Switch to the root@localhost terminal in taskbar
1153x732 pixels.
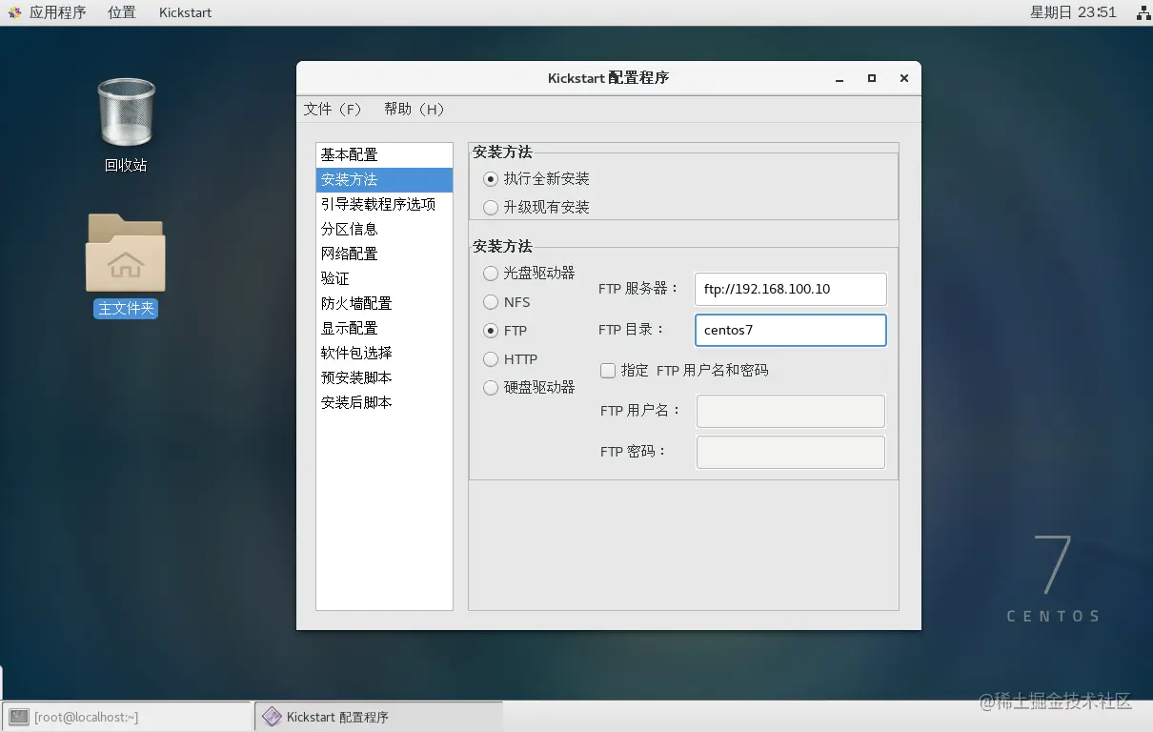pyautogui.click(x=127, y=717)
